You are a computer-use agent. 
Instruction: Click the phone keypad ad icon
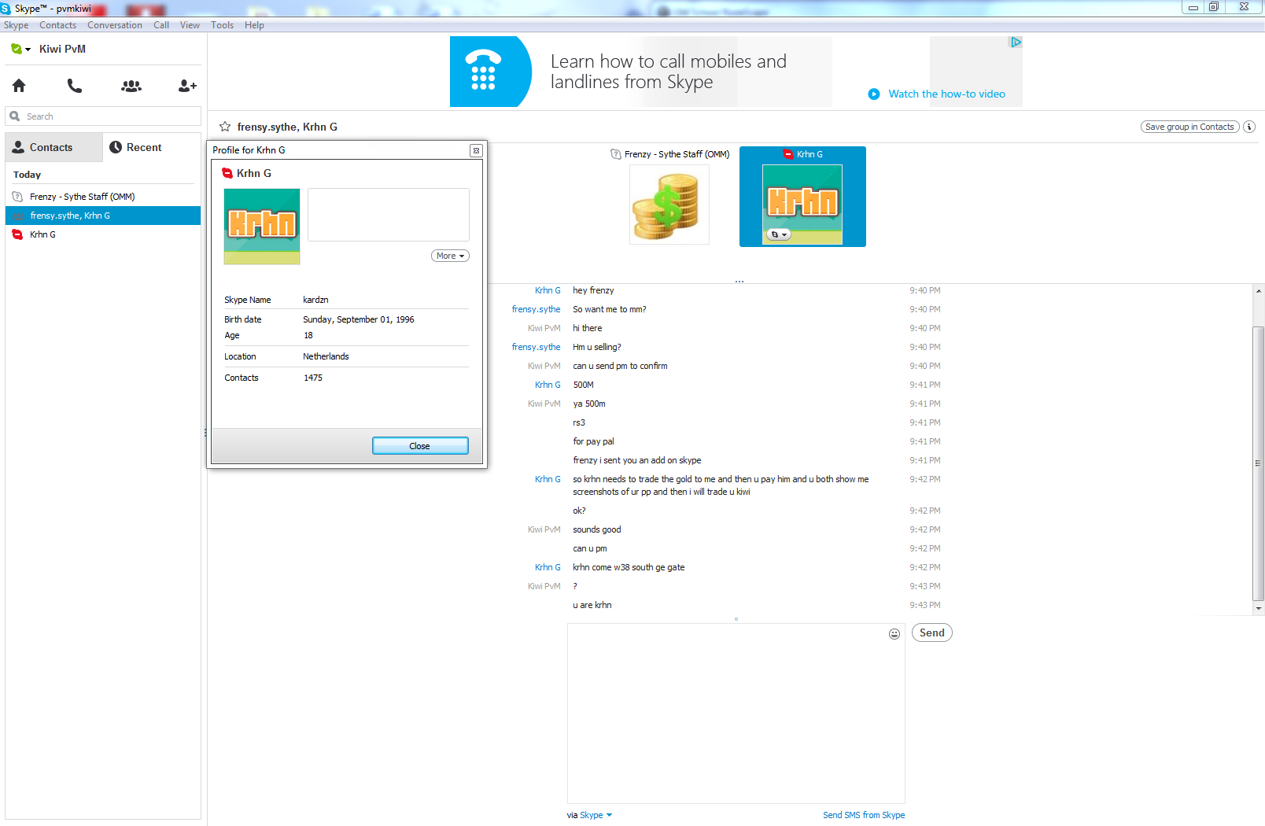pyautogui.click(x=483, y=72)
